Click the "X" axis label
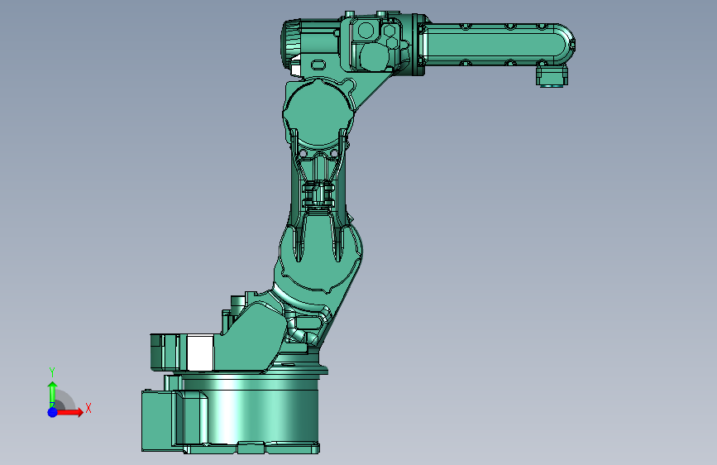Image resolution: width=717 pixels, height=465 pixels. pyautogui.click(x=88, y=408)
